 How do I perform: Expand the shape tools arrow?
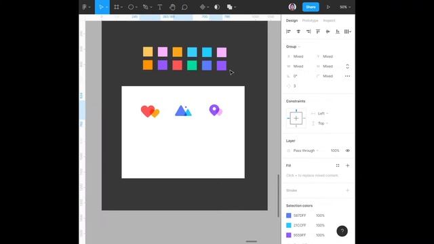coord(136,7)
